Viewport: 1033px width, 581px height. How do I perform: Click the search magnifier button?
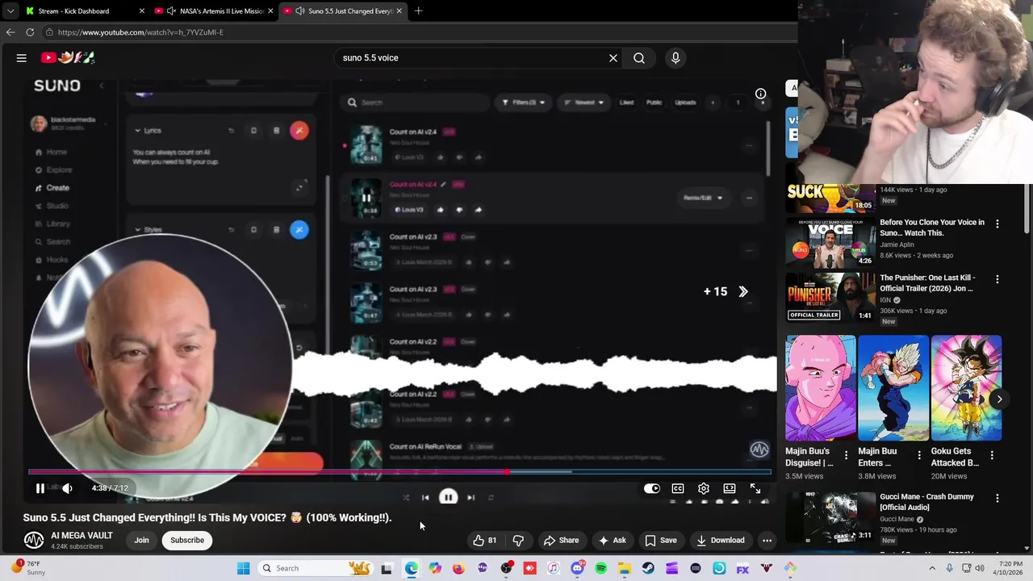[639, 58]
